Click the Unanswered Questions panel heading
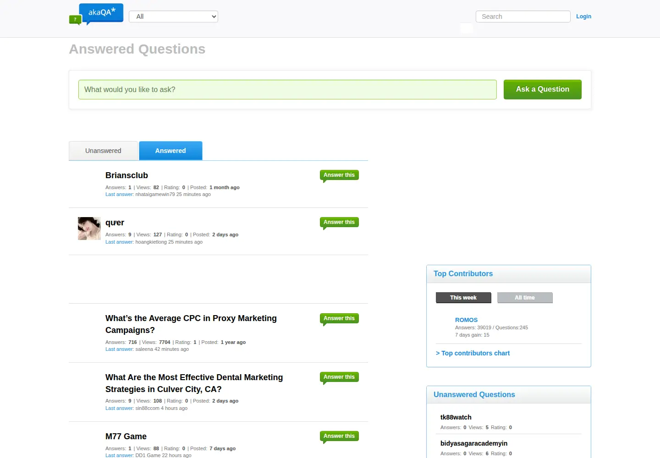Image resolution: width=660 pixels, height=458 pixels. coord(474,395)
